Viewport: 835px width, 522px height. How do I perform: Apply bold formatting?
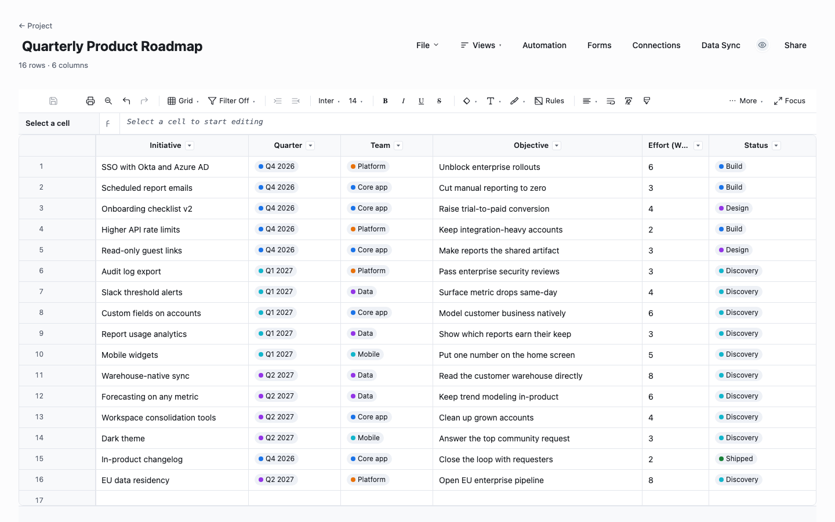click(x=385, y=101)
